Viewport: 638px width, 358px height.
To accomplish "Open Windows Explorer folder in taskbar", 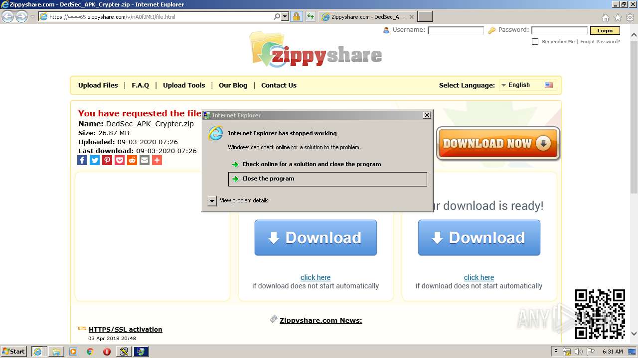I will (x=56, y=352).
